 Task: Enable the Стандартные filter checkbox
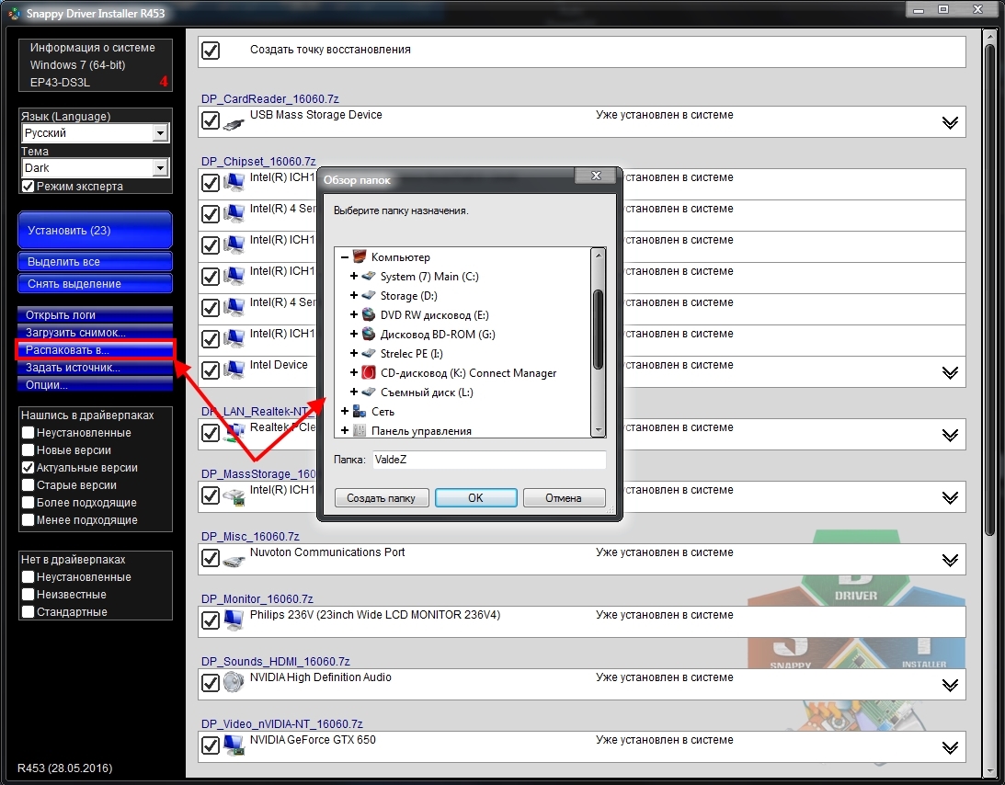point(28,611)
